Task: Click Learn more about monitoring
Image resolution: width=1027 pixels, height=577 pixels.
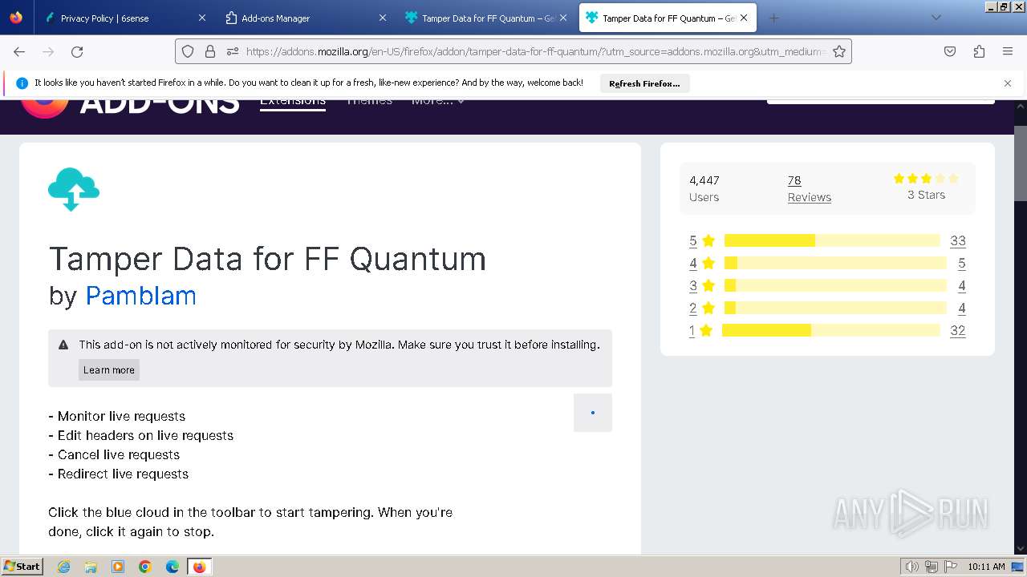Action: (109, 369)
